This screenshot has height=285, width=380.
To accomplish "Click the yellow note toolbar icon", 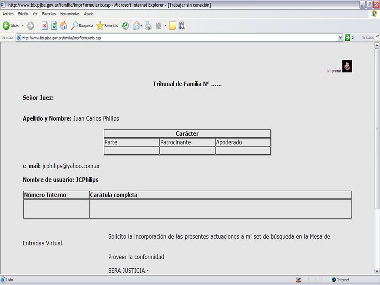I will click(x=173, y=25).
